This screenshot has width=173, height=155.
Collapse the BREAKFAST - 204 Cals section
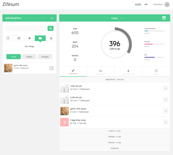click(x=114, y=79)
